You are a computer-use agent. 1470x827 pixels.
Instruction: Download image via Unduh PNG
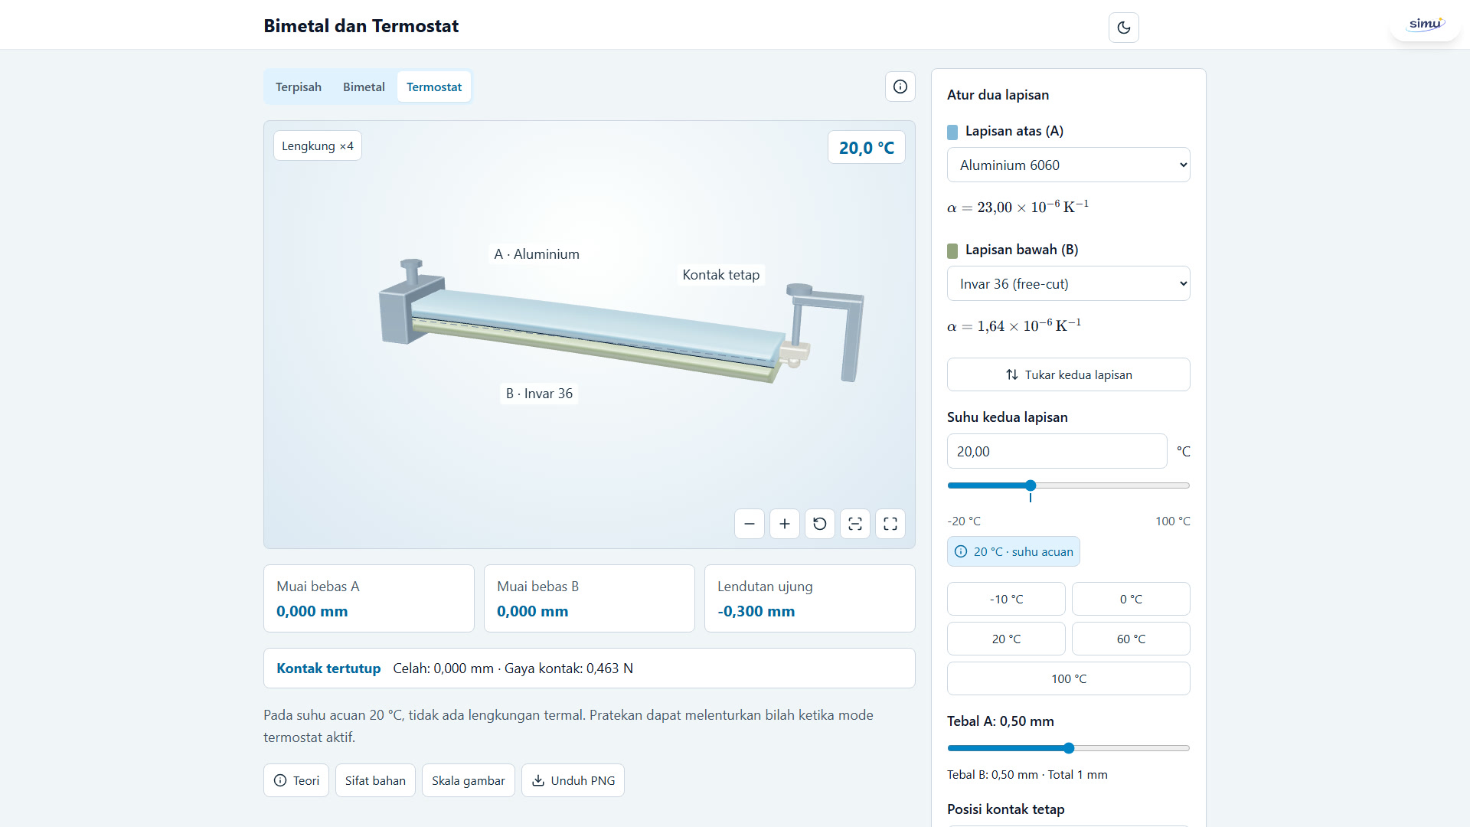point(573,780)
